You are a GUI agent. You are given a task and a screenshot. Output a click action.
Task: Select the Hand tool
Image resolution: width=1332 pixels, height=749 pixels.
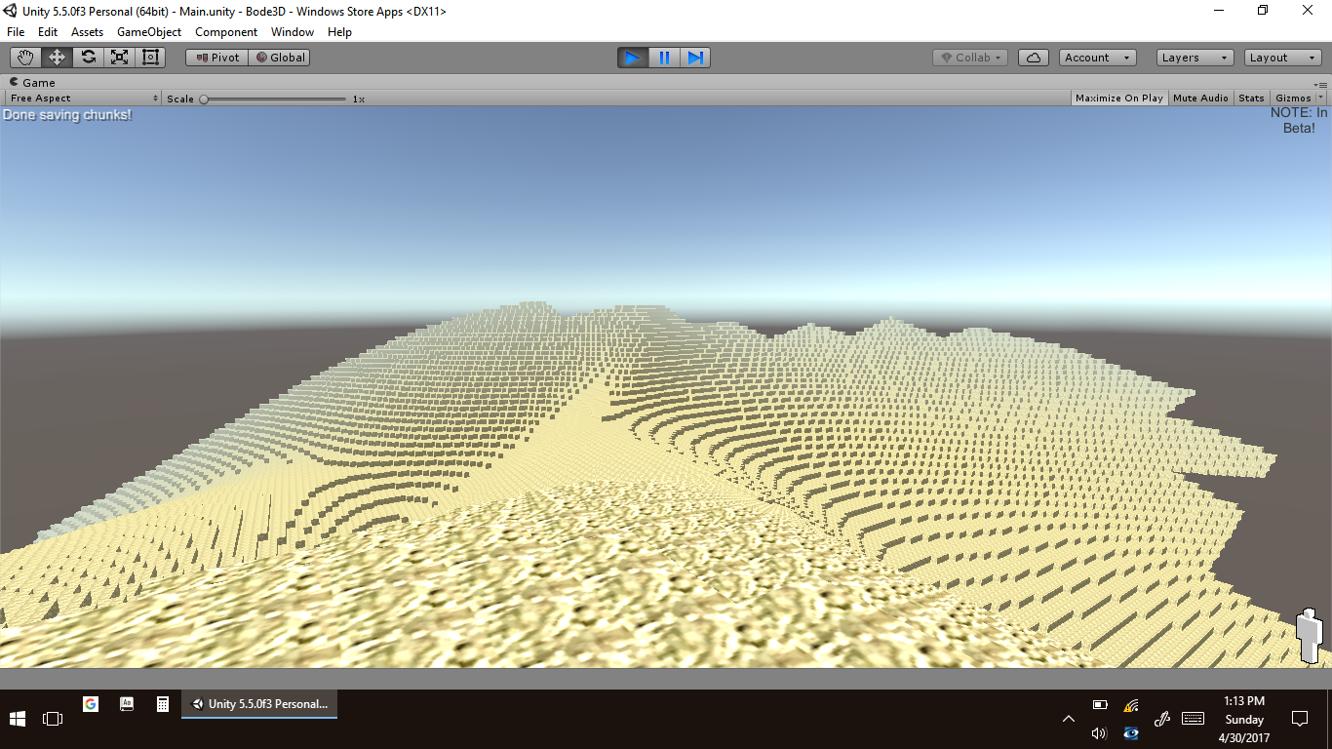25,58
